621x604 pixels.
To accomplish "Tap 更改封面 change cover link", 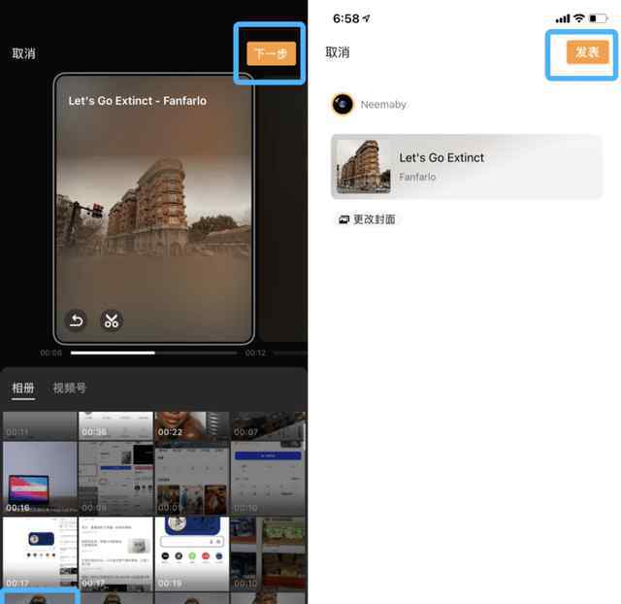I will tap(375, 219).
